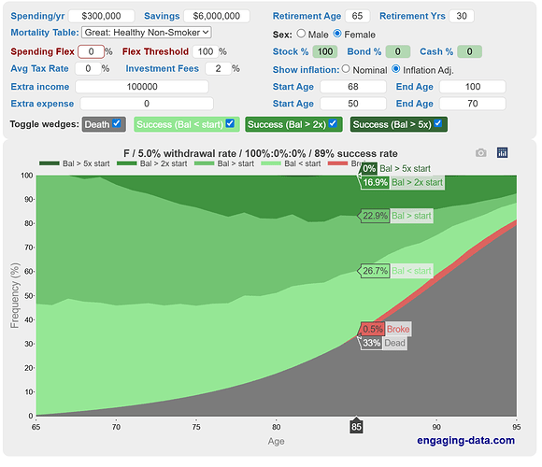
Task: Click the 22.9% Bal > start tooltip
Action: click(396, 216)
